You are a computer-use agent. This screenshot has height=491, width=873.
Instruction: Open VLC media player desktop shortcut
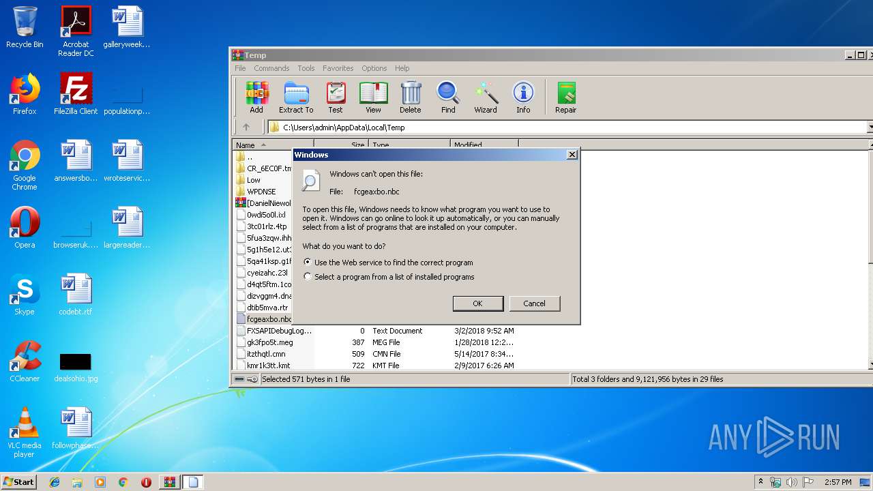point(25,432)
